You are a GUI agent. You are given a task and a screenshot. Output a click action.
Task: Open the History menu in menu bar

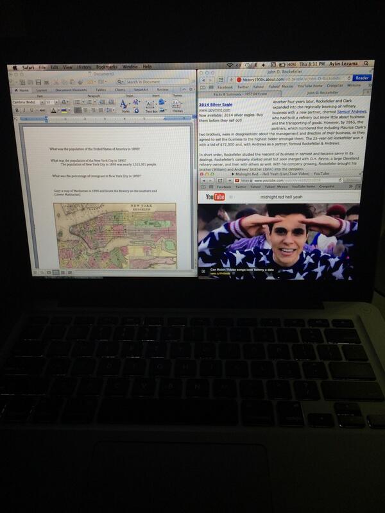[x=84, y=67]
